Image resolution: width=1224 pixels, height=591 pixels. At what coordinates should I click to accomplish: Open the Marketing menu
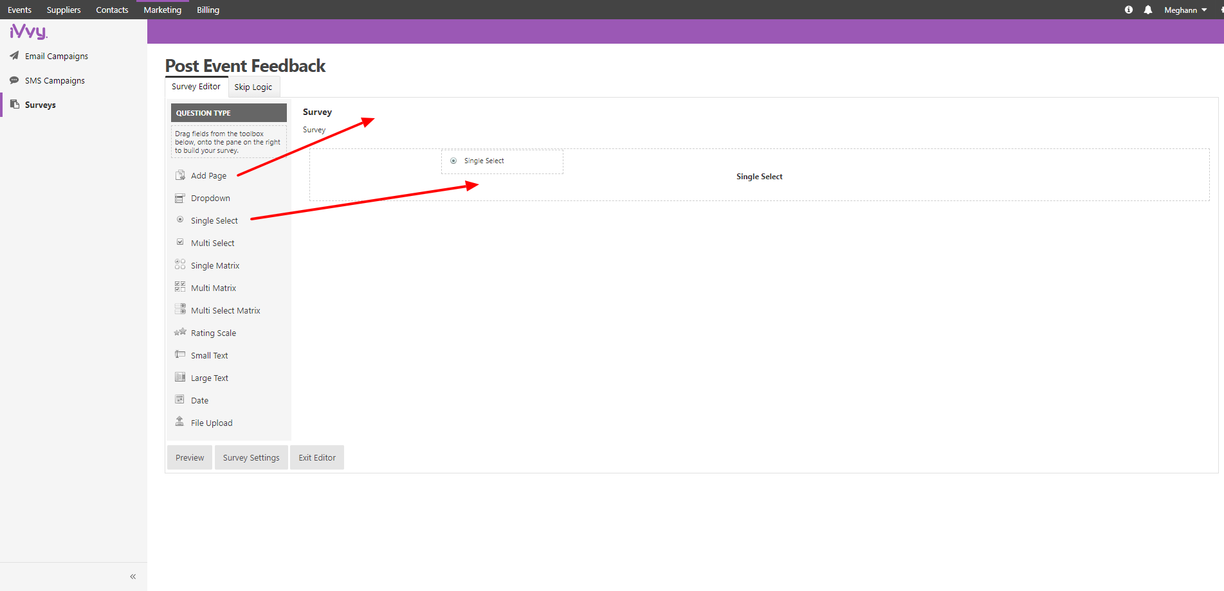click(x=163, y=10)
